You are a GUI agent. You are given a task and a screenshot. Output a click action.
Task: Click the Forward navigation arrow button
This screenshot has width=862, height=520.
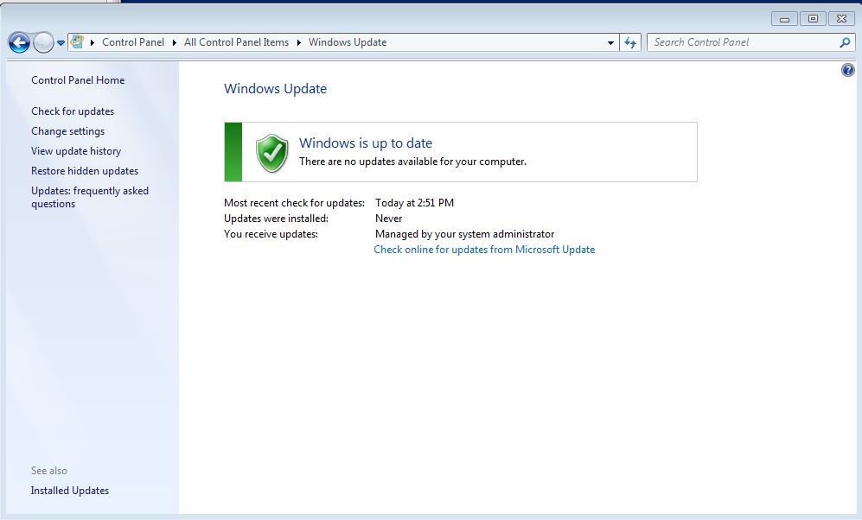pyautogui.click(x=43, y=42)
